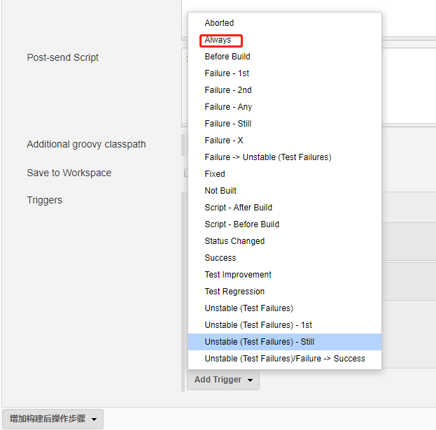436x430 pixels.
Task: Select Not Built trigger option
Action: [220, 191]
